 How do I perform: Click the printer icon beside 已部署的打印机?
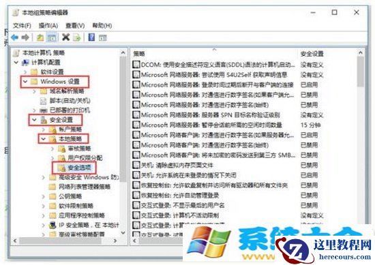click(x=43, y=110)
